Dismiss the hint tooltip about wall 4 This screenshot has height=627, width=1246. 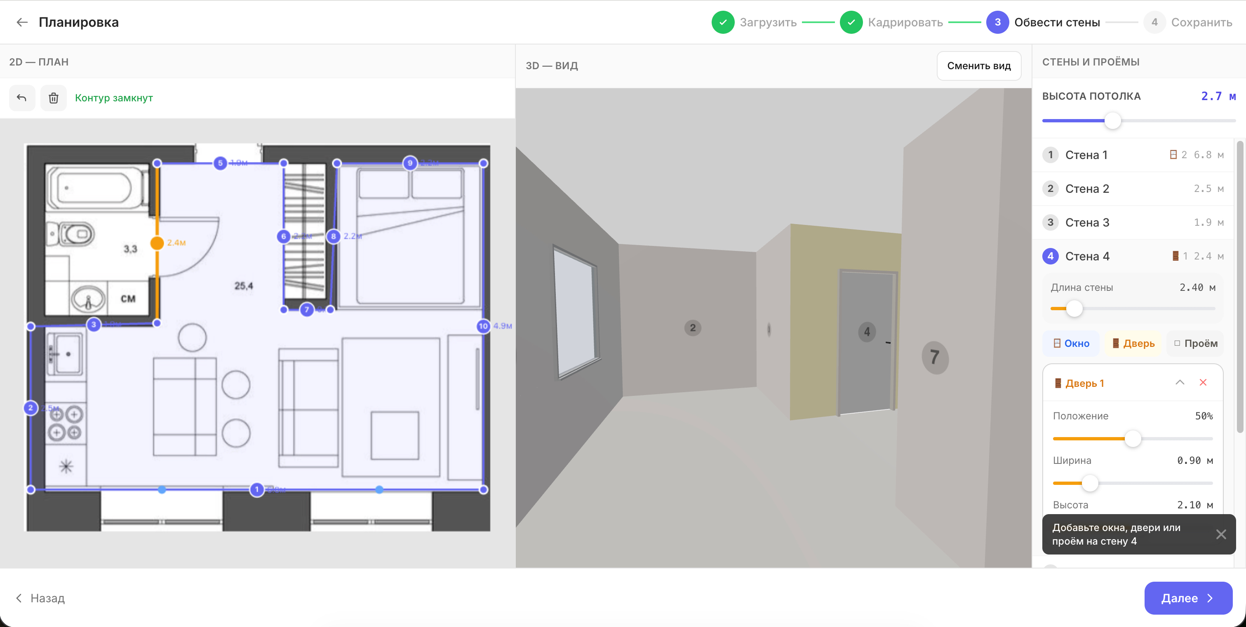pos(1221,534)
